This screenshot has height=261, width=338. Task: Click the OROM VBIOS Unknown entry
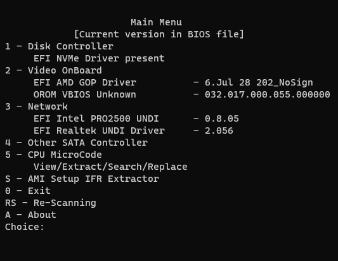pyautogui.click(x=85, y=94)
